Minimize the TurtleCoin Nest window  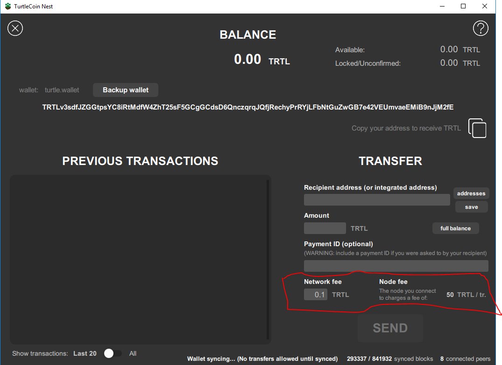click(x=442, y=7)
